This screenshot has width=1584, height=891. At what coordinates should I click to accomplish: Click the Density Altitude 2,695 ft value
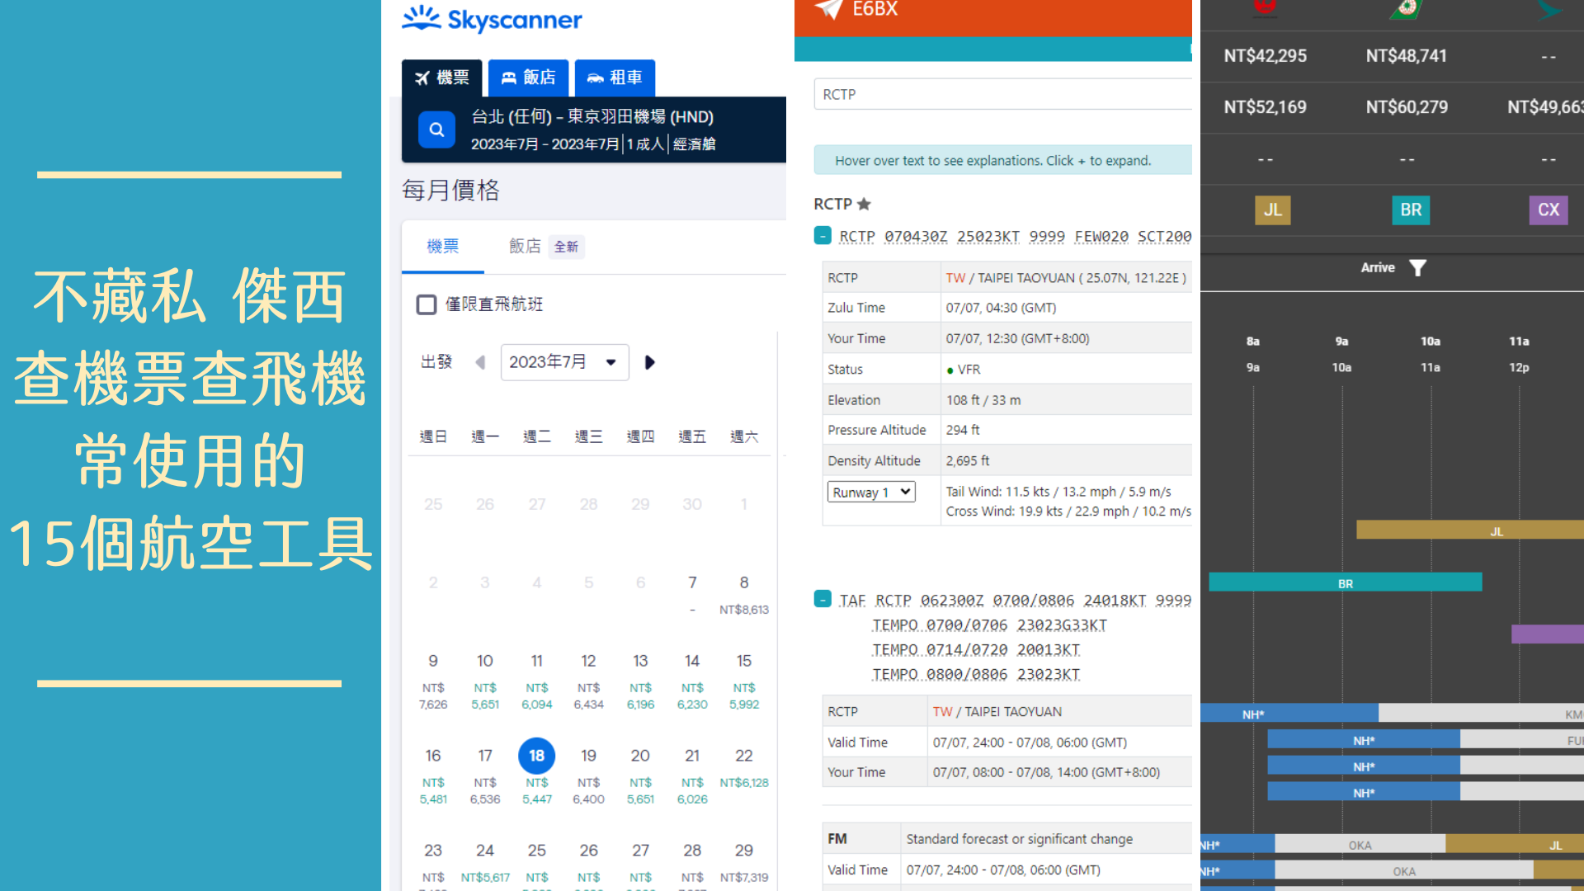click(x=968, y=461)
